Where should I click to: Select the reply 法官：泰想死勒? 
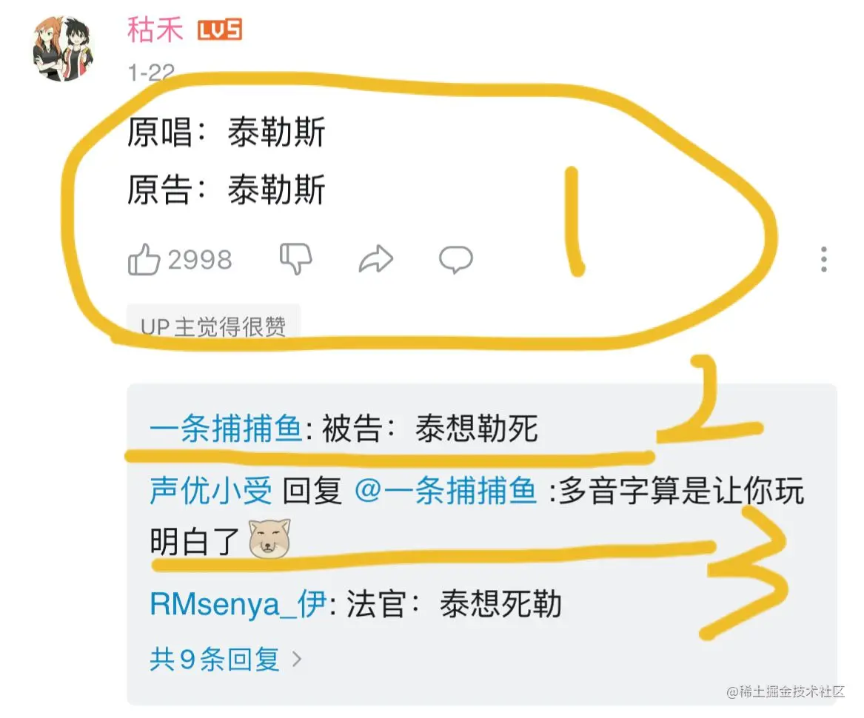pos(454,604)
